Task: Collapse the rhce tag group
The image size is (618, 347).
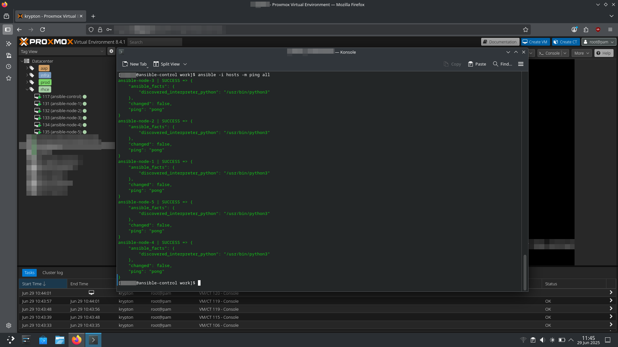Action: point(27,89)
